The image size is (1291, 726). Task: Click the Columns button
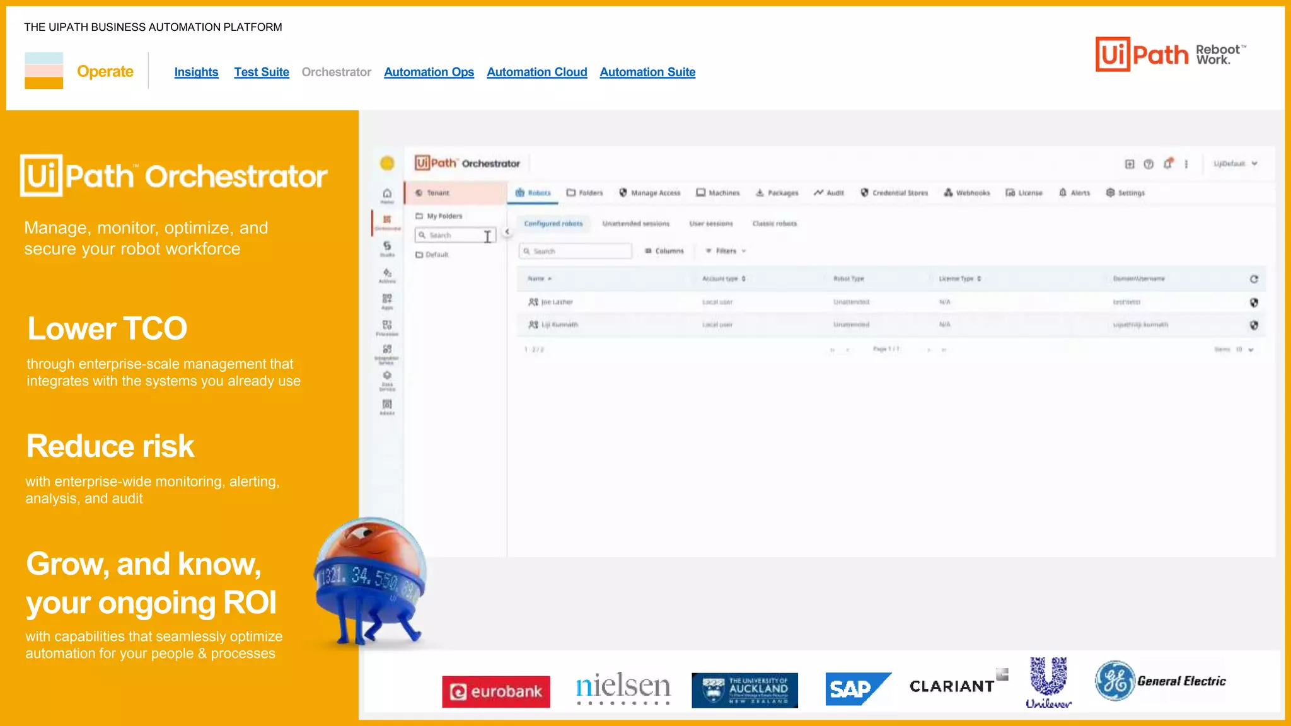point(664,251)
